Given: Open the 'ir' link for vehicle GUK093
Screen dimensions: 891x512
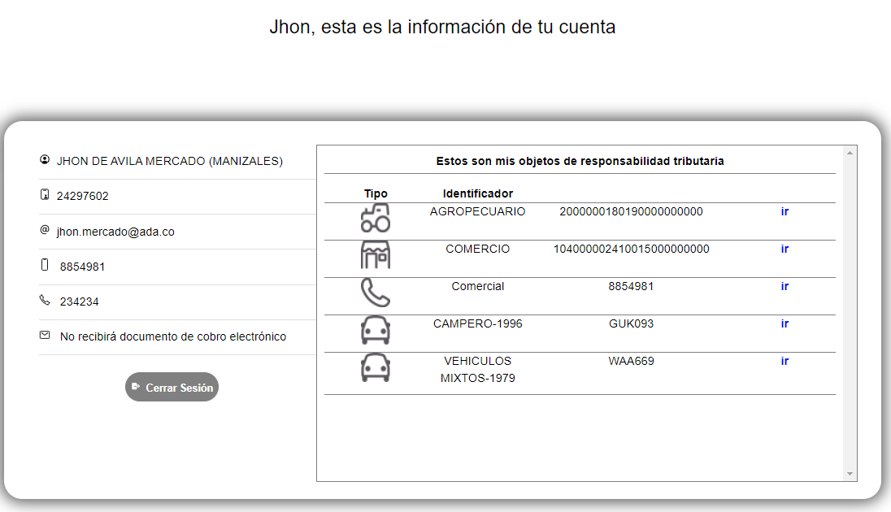Looking at the screenshot, I should coord(785,323).
